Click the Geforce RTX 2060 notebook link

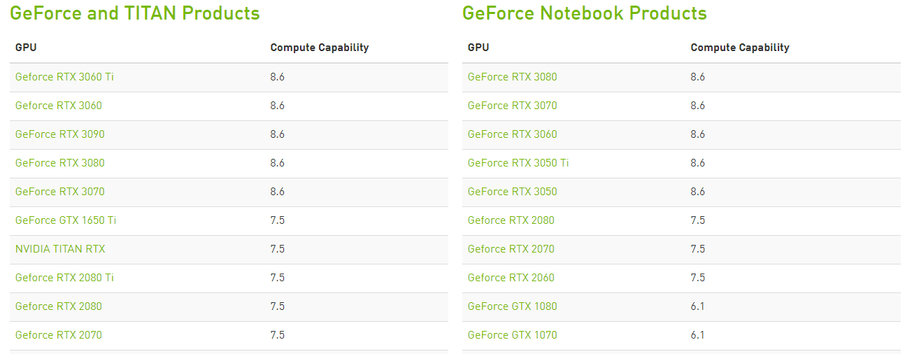[x=511, y=278]
